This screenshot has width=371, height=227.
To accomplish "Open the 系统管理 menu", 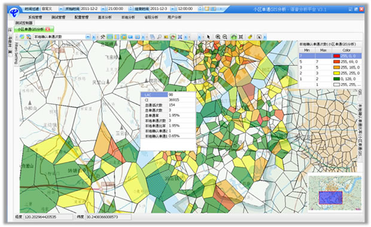I will coord(35,17).
